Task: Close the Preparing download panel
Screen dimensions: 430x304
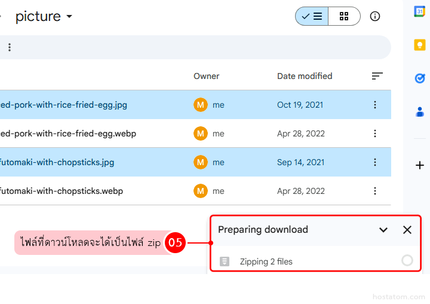Action: coord(407,230)
